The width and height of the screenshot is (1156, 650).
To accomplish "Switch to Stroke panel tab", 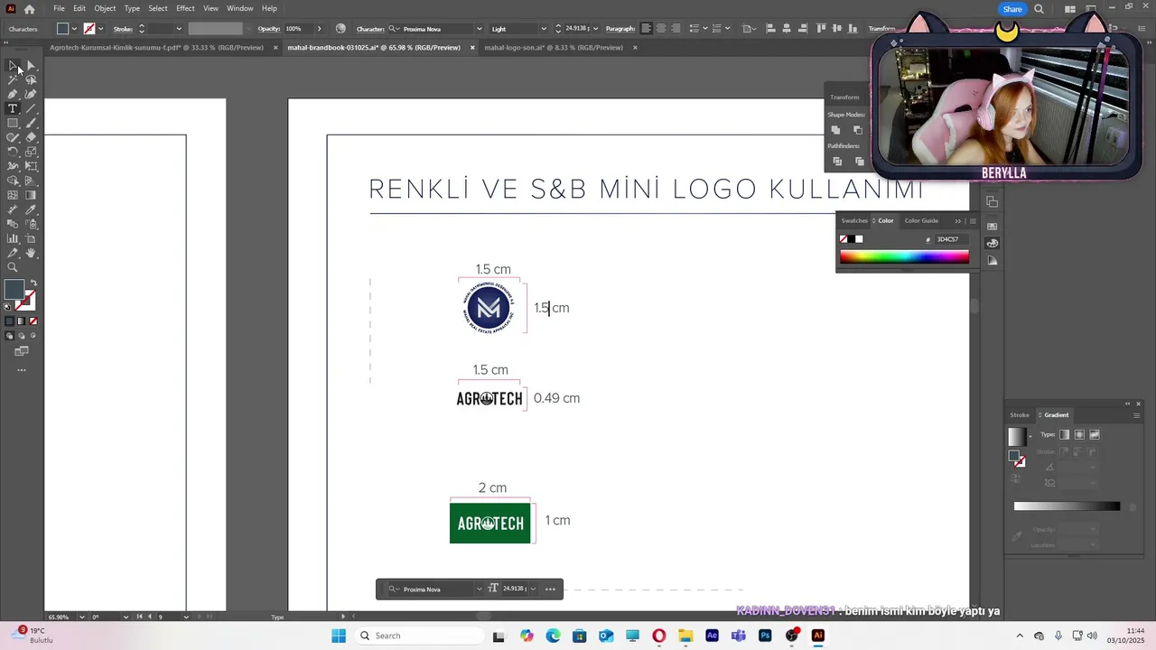I will 1020,415.
